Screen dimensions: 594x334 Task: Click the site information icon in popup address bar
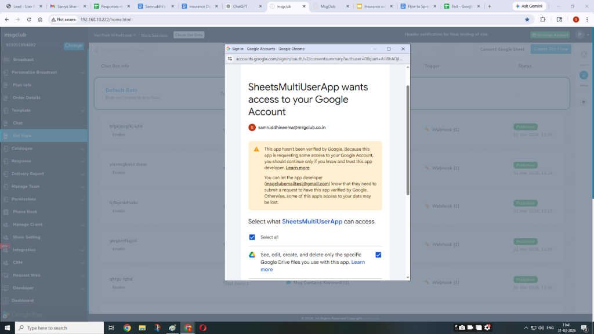tap(230, 59)
